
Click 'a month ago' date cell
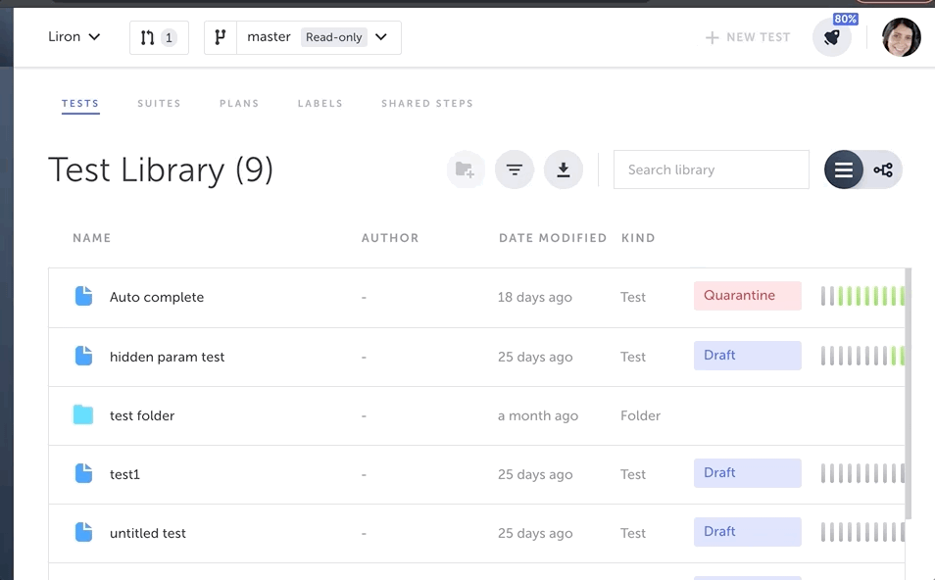pos(538,415)
